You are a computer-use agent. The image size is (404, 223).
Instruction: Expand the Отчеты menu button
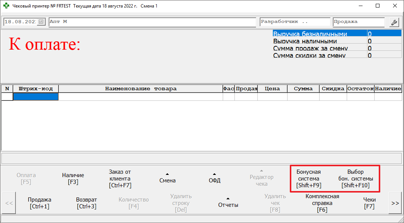pyautogui.click(x=228, y=203)
